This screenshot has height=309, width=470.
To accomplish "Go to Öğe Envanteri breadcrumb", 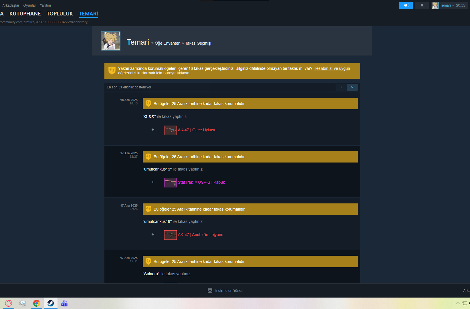I will (168, 43).
